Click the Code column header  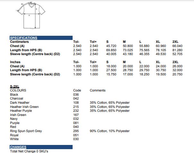coord(77,91)
